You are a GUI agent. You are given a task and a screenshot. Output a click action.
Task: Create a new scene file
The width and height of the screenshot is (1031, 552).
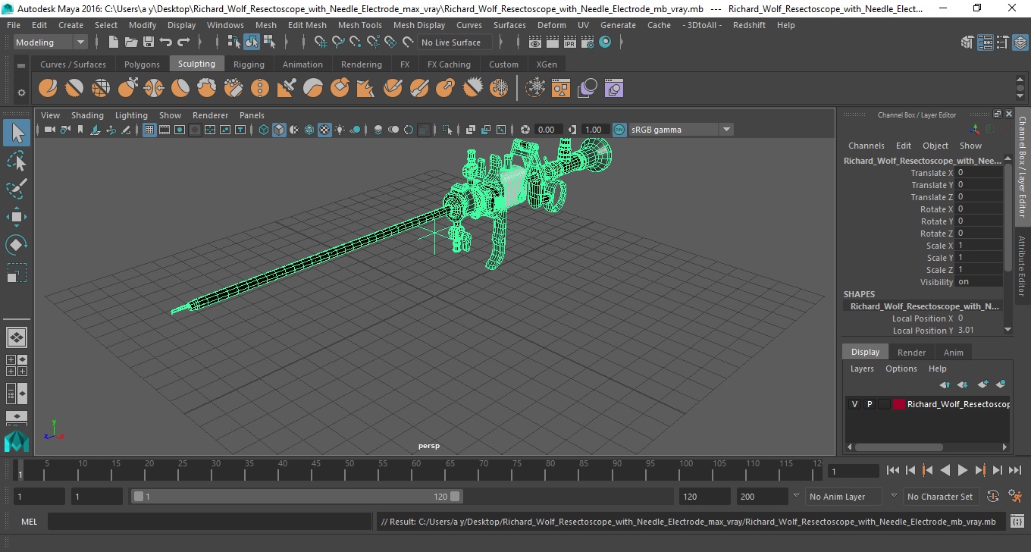[x=113, y=42]
